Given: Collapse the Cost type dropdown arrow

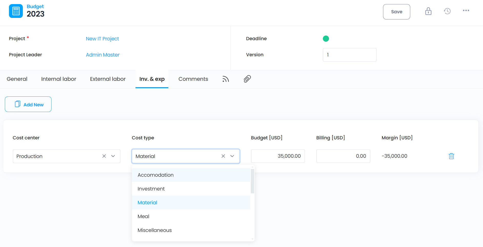Looking at the screenshot, I should tap(232, 156).
